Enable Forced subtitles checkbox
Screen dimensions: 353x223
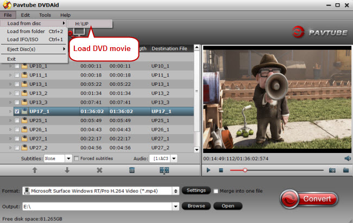point(77,158)
